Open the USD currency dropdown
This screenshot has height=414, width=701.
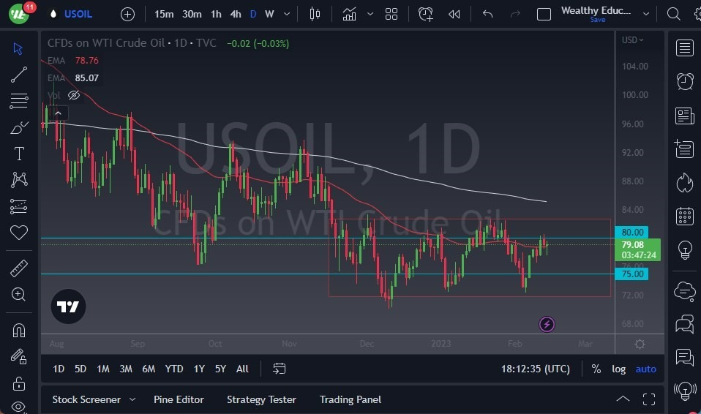click(633, 40)
